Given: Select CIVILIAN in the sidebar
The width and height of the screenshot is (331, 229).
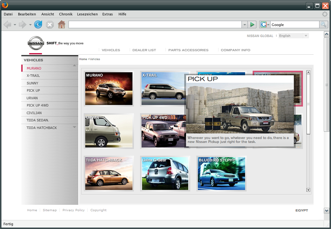Looking at the screenshot, I should pos(50,113).
